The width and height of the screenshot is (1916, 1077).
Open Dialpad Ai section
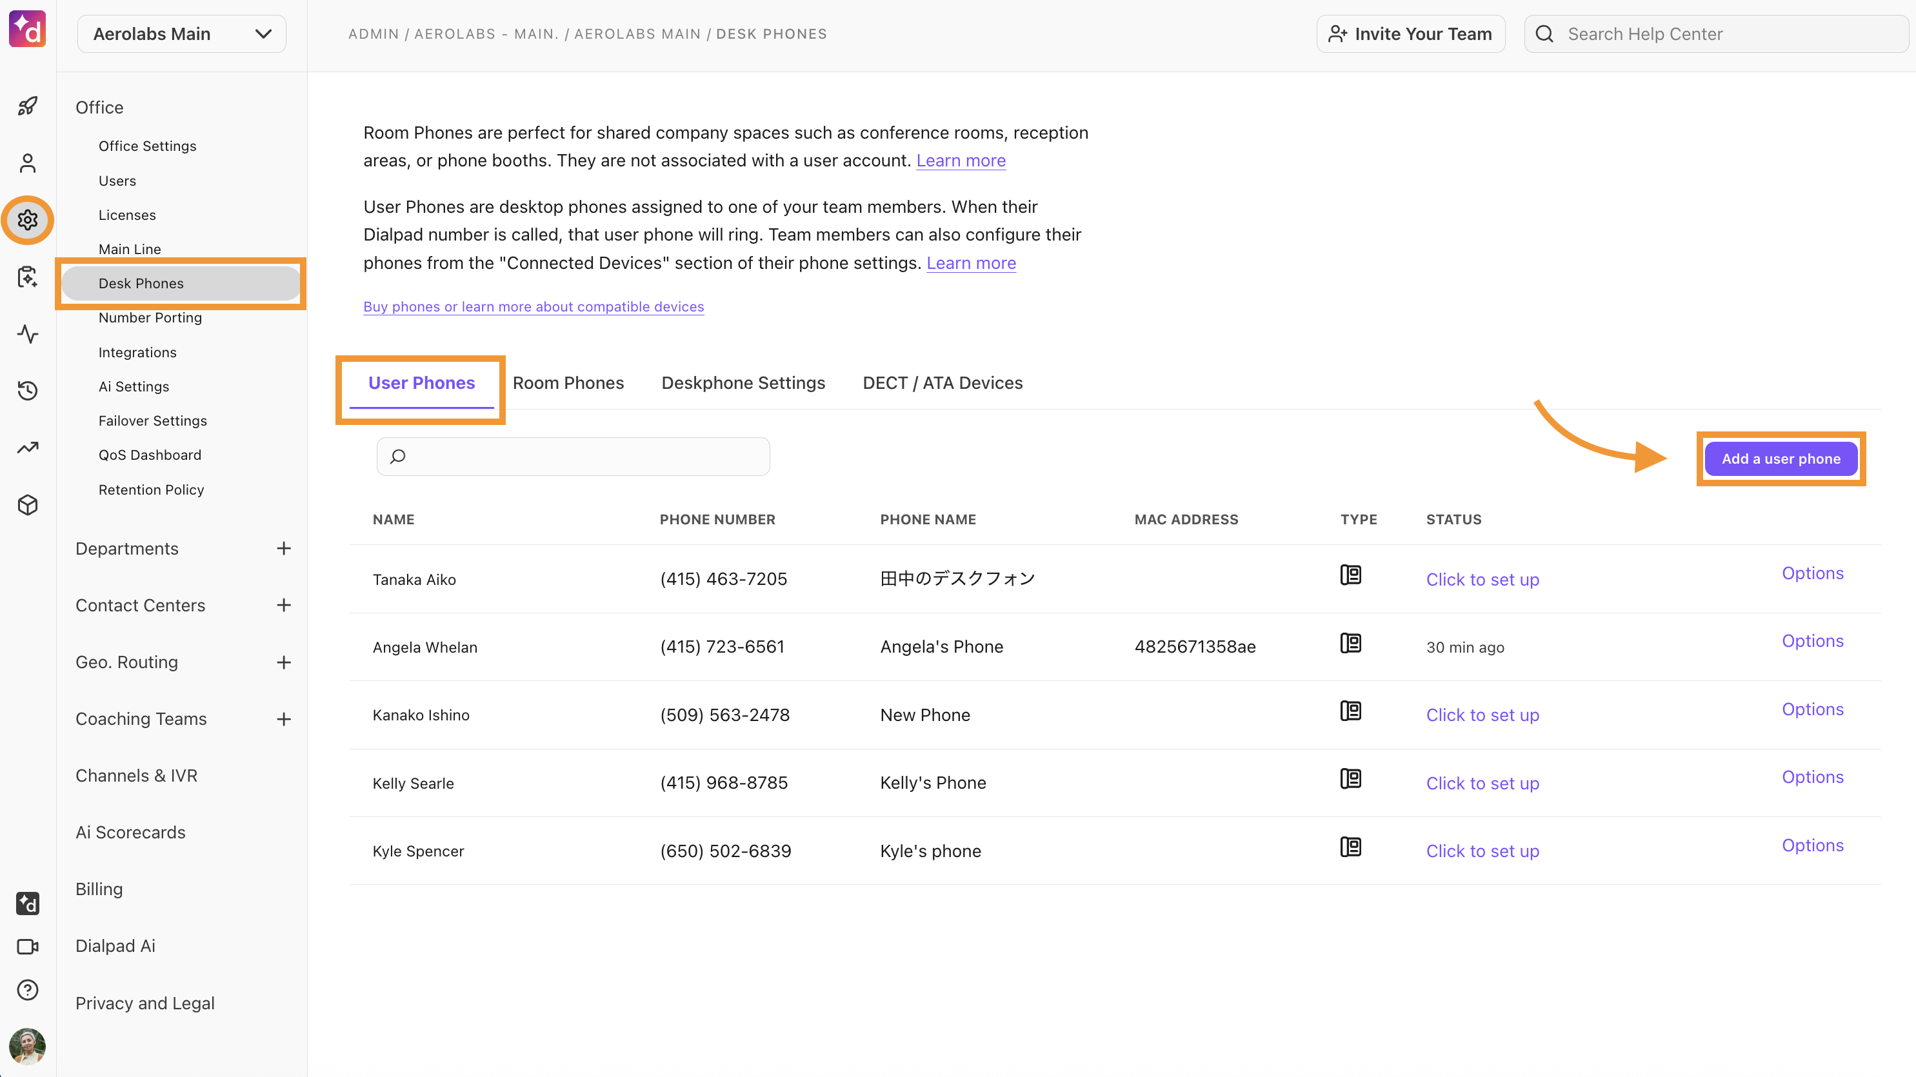pos(115,946)
